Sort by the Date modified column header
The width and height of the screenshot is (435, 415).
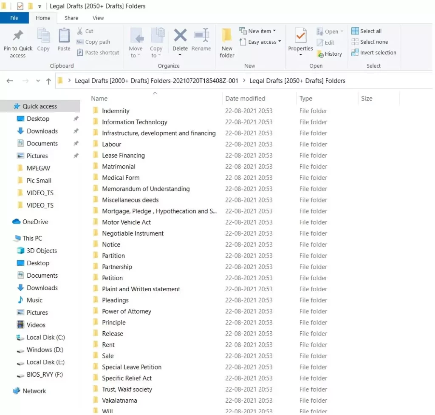point(245,98)
